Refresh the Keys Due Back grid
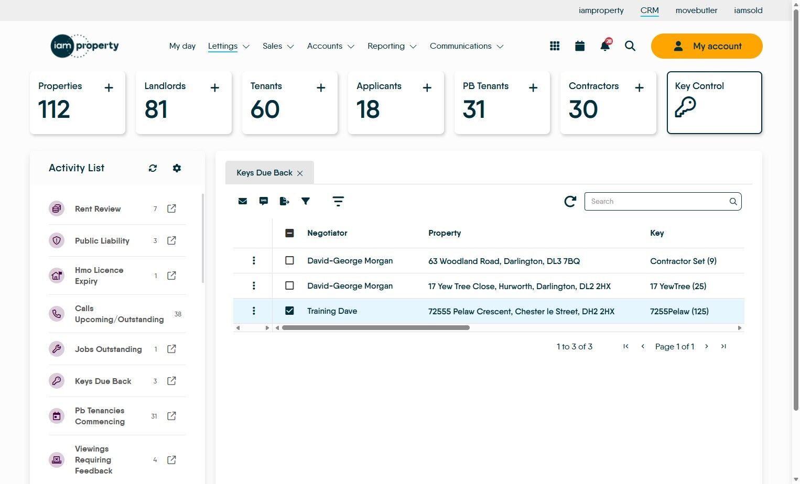 click(x=570, y=201)
